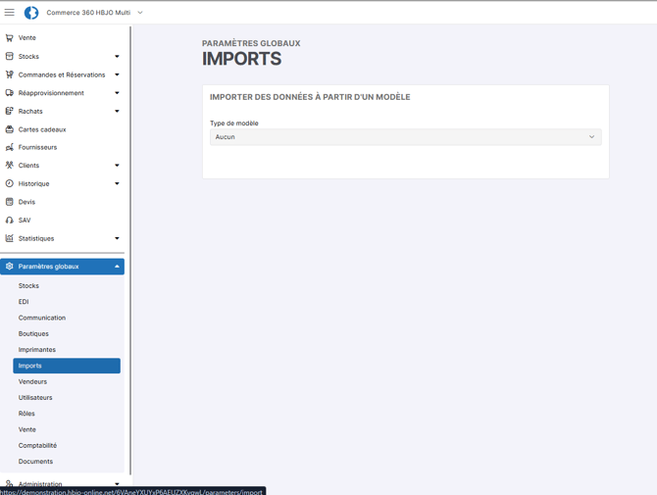Expand Commandes et Réservations submenu
The image size is (657, 495).
(x=117, y=74)
